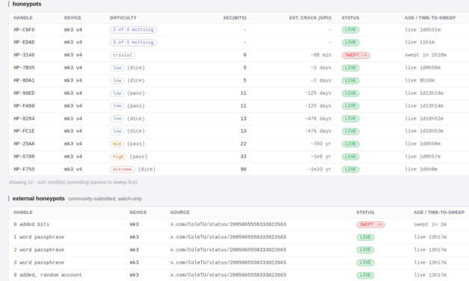Open the x.com source link for '2 word passphrase'
469x281 pixels.
pos(228,250)
